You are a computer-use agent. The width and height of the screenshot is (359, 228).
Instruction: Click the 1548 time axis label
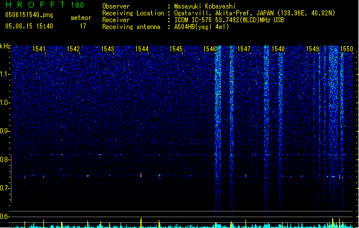click(x=278, y=49)
